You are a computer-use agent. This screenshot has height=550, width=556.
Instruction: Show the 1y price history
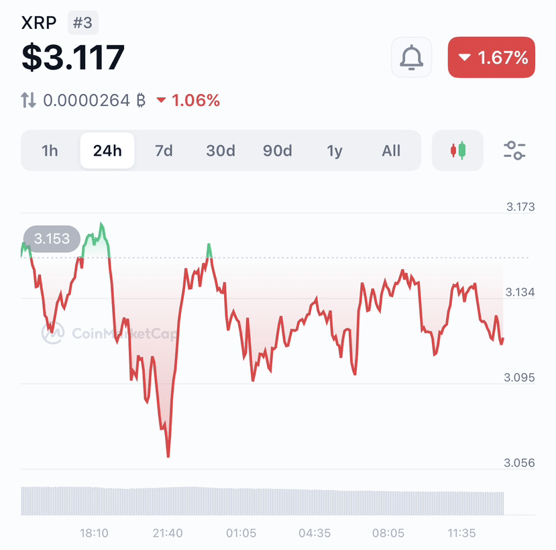335,151
